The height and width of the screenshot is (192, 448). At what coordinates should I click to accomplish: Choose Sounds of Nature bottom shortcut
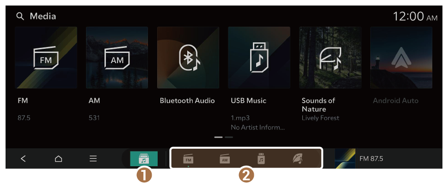[298, 159]
